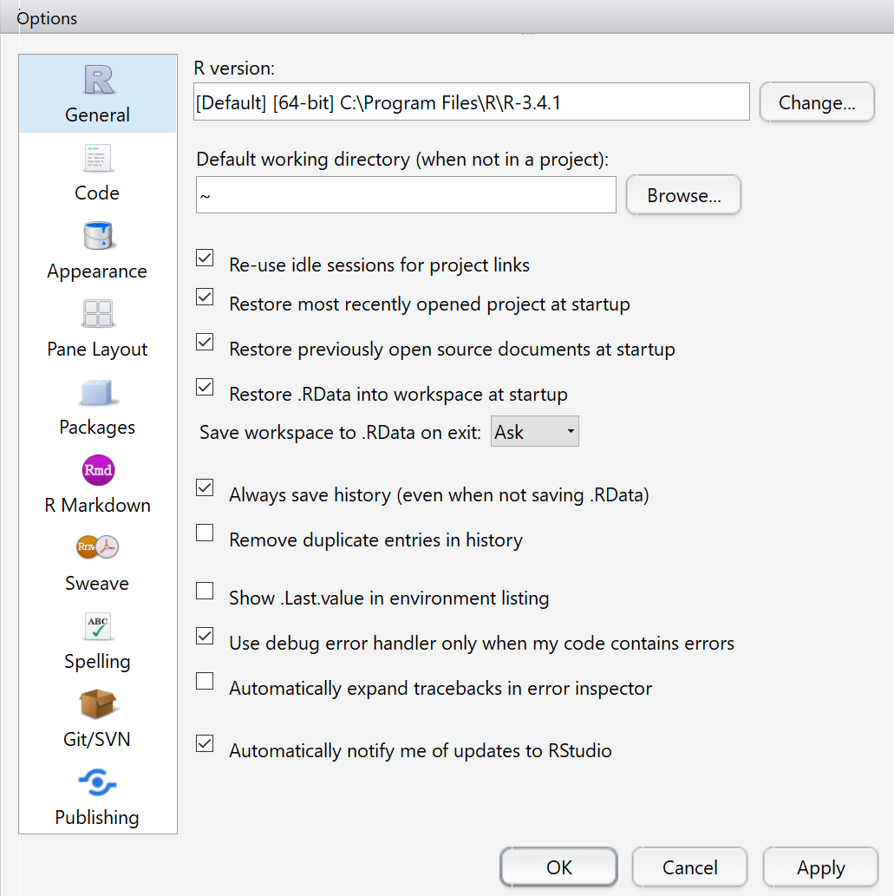Viewport: 894px width, 896px height.
Task: Click the Options dialog title
Action: (47, 18)
